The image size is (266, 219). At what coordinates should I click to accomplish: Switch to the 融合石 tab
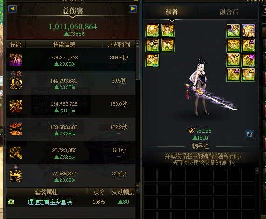click(229, 12)
